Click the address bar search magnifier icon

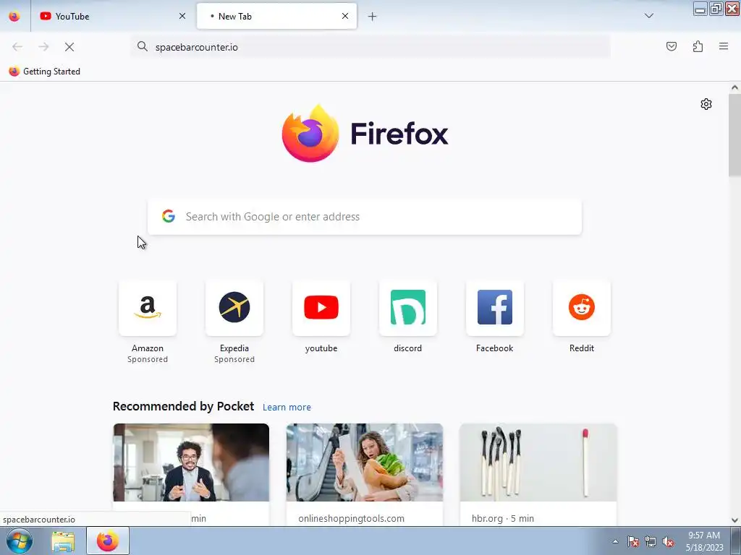pos(143,46)
